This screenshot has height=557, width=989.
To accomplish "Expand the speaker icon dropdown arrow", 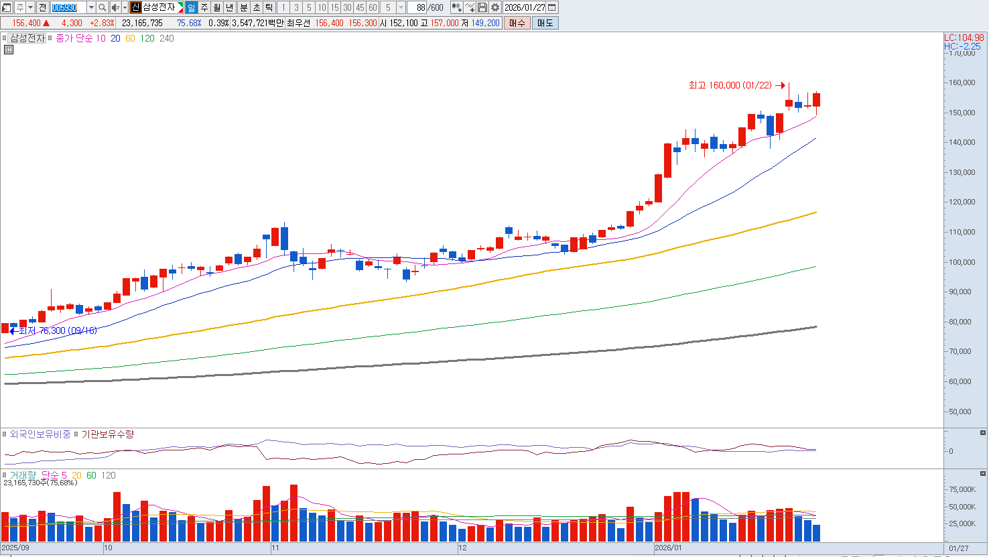I will [124, 7].
